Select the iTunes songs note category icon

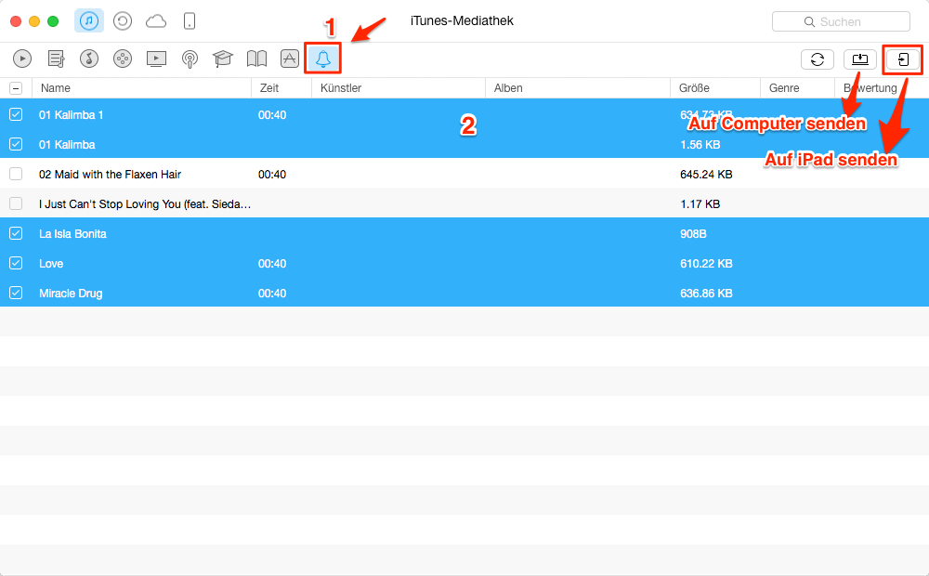click(x=89, y=59)
